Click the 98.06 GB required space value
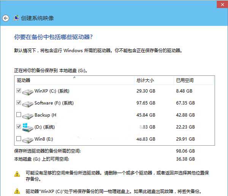Image resolution: width=228 pixels, height=196 pixels. 185,151
